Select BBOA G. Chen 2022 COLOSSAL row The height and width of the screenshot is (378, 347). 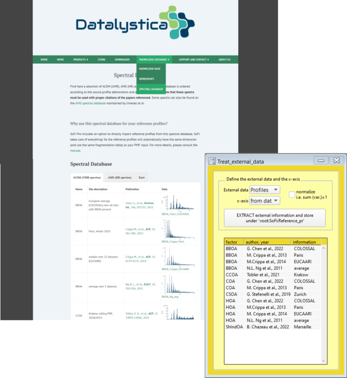(x=273, y=248)
